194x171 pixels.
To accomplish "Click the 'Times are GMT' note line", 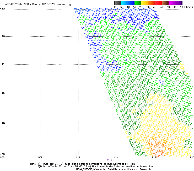I will (83, 164).
